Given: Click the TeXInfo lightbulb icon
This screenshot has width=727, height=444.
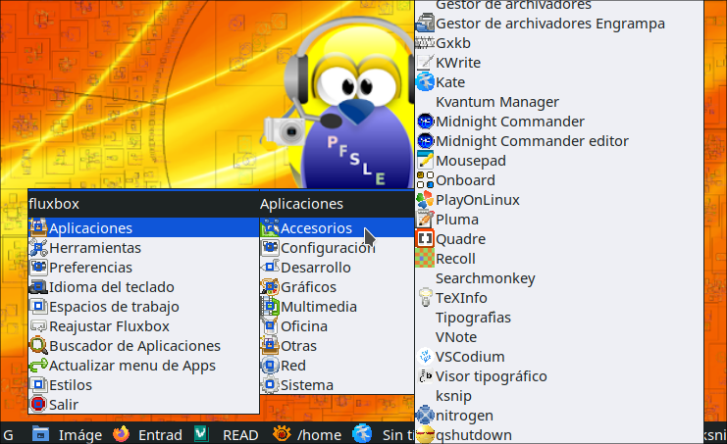Looking at the screenshot, I should tap(425, 297).
